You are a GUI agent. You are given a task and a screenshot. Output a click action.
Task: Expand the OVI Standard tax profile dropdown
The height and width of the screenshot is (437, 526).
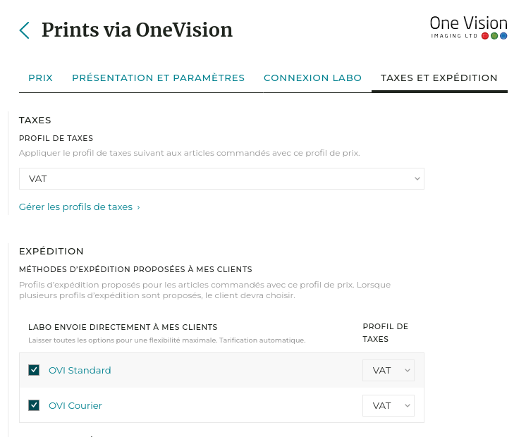[389, 370]
